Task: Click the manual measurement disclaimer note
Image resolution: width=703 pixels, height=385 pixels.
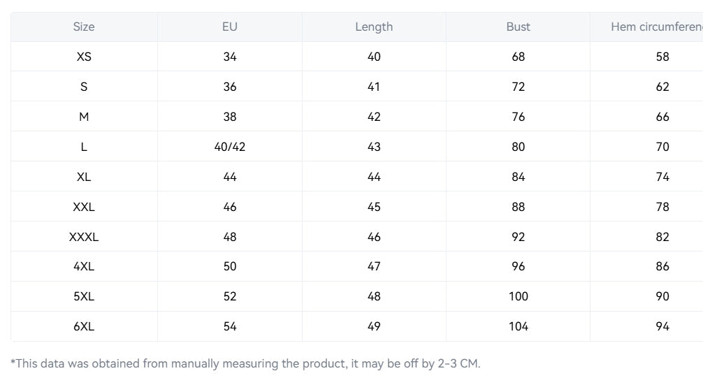Action: pyautogui.click(x=245, y=363)
